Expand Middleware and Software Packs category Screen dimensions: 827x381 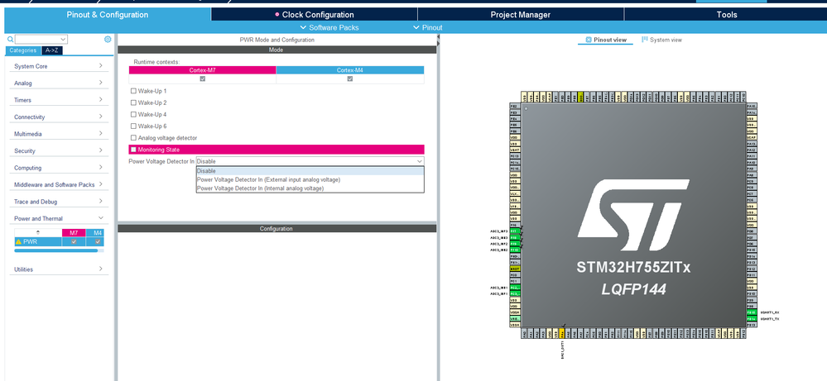(x=59, y=184)
